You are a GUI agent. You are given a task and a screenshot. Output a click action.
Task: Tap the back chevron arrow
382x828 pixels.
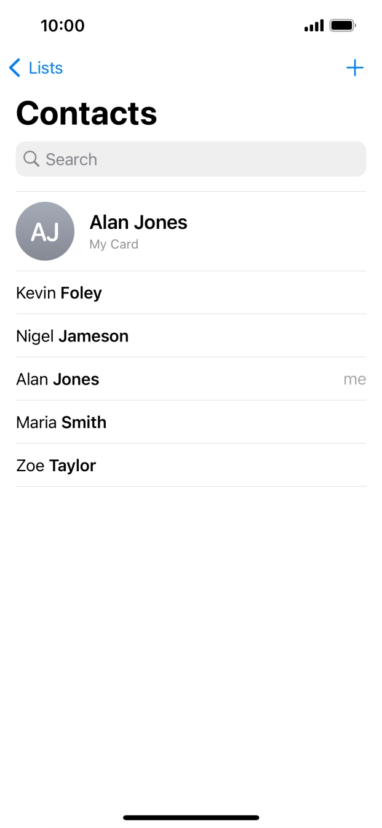[15, 68]
